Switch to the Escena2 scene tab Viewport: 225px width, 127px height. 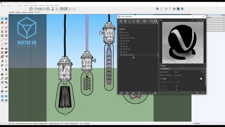point(18,12)
